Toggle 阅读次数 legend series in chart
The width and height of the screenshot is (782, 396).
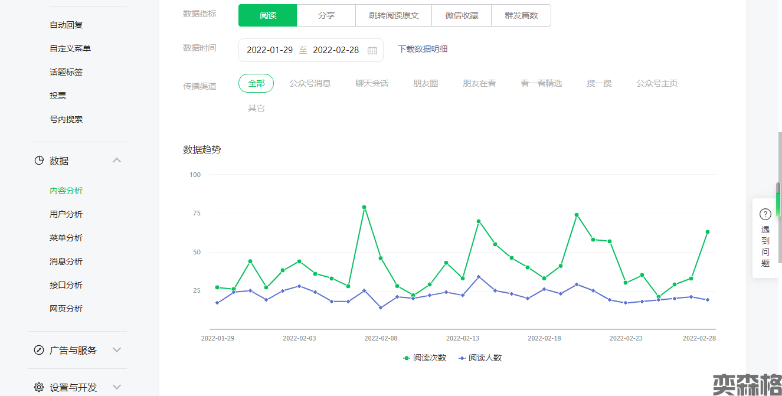424,358
